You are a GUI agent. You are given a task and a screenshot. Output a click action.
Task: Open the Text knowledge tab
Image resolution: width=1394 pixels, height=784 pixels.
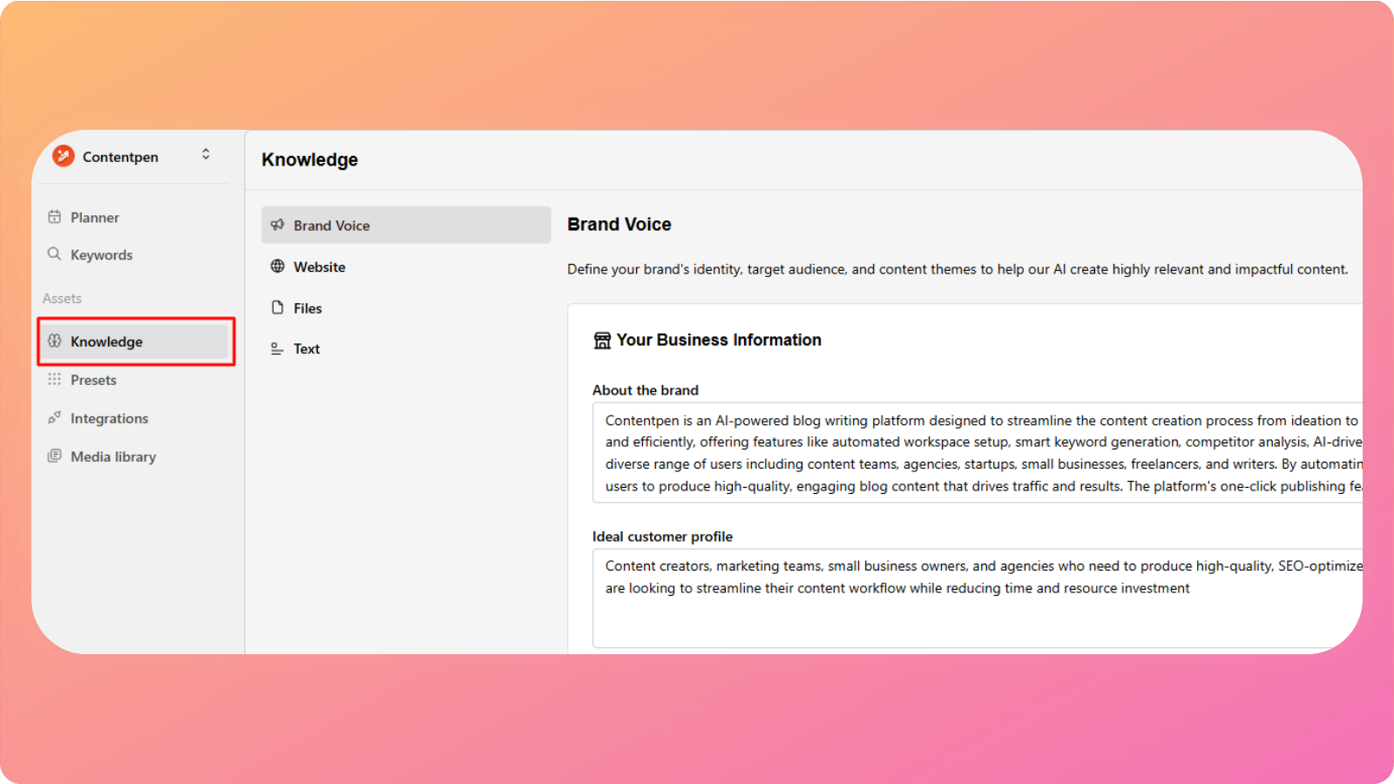(x=307, y=349)
